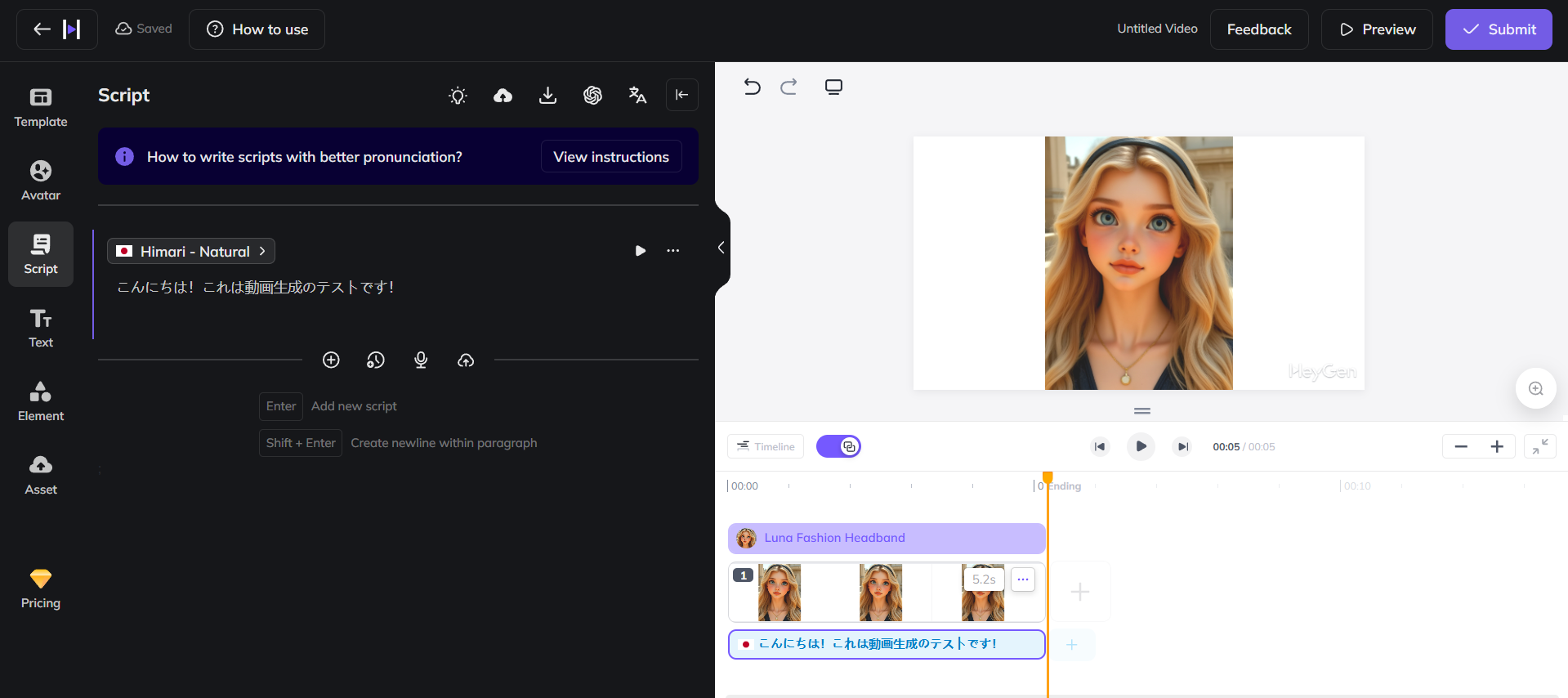Click the add new script plus icon
This screenshot has height=698, width=1568.
click(x=331, y=360)
